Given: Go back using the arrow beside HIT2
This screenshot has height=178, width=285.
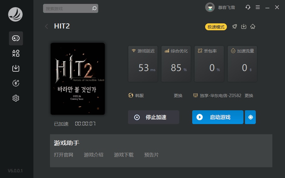Looking at the screenshot, I should click(46, 26).
